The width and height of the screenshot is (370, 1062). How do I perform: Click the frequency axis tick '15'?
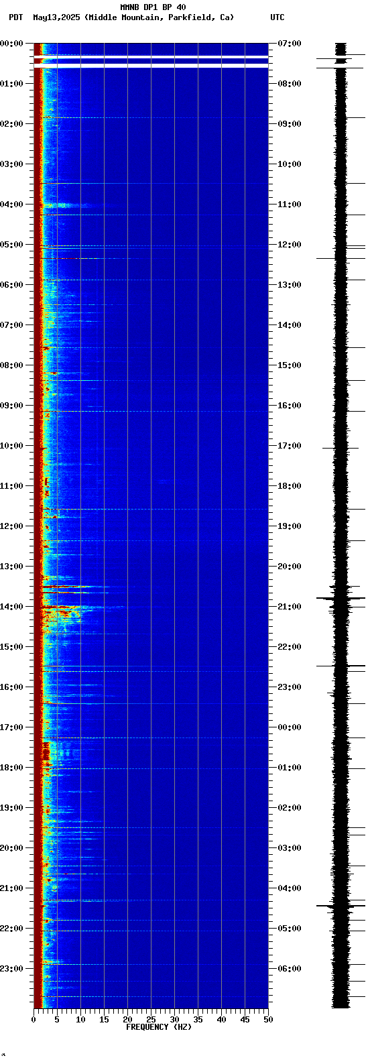coord(104,1020)
